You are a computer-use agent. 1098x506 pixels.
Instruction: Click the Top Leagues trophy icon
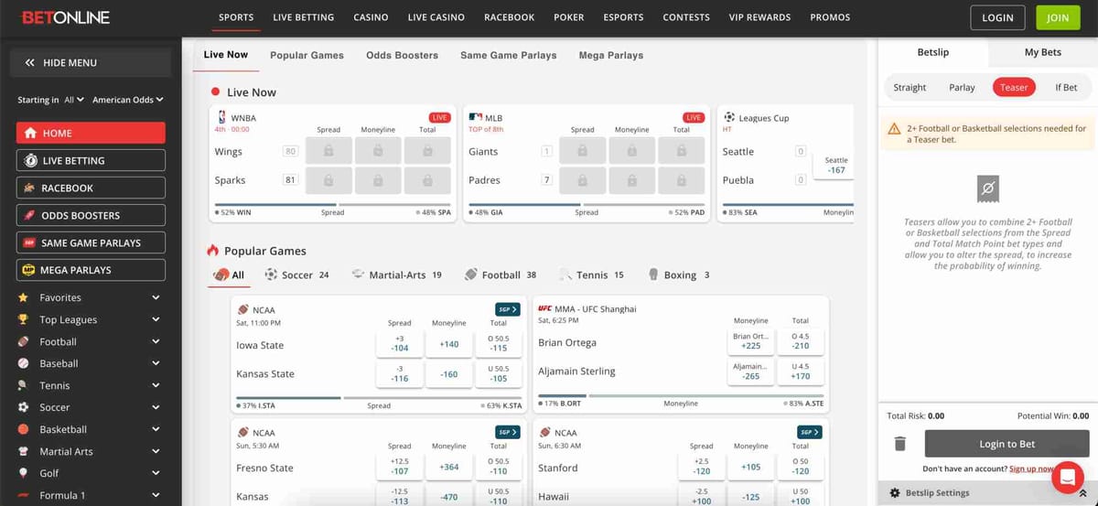coord(22,319)
